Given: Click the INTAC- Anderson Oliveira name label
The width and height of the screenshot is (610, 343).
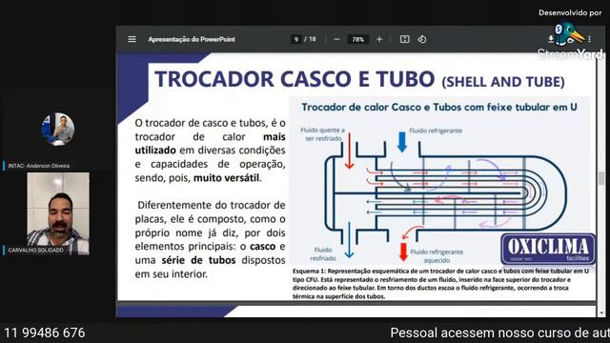Looking at the screenshot, I should tap(38, 166).
